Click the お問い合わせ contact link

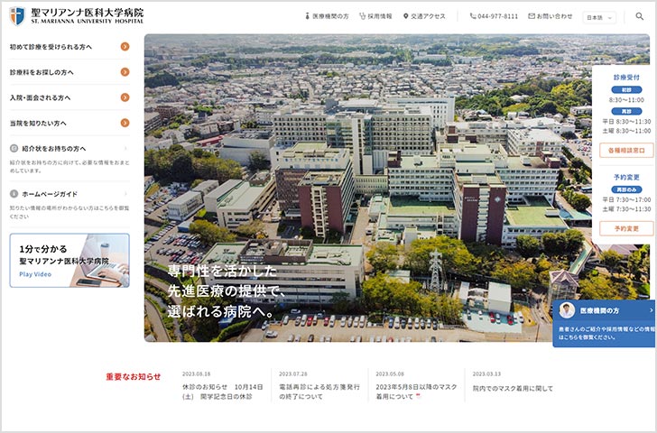pyautogui.click(x=550, y=16)
